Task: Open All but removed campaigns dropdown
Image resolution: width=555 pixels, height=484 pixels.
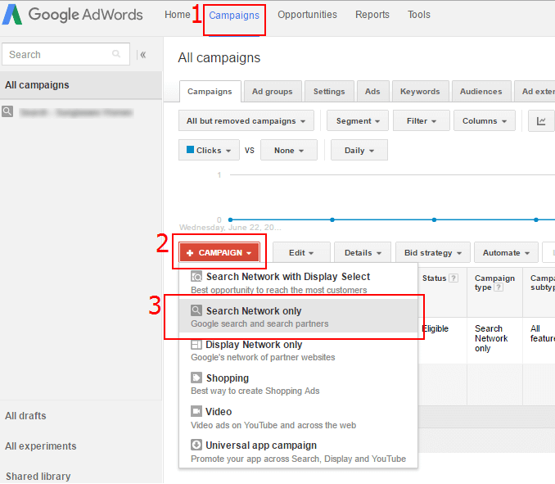Action: point(246,120)
